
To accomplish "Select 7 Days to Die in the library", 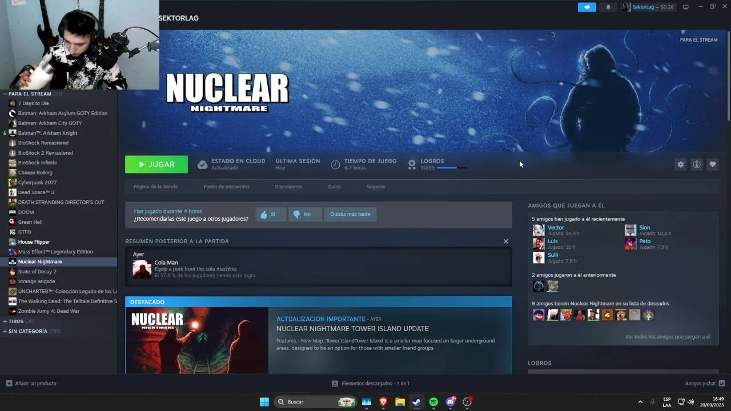I will click(33, 103).
